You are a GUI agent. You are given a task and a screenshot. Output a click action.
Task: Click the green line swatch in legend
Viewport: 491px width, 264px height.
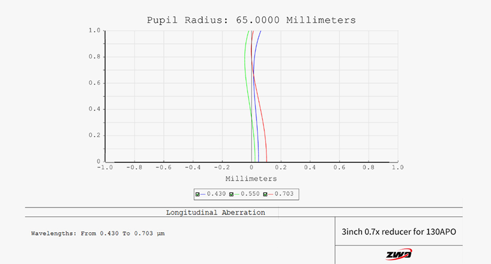pos(238,194)
